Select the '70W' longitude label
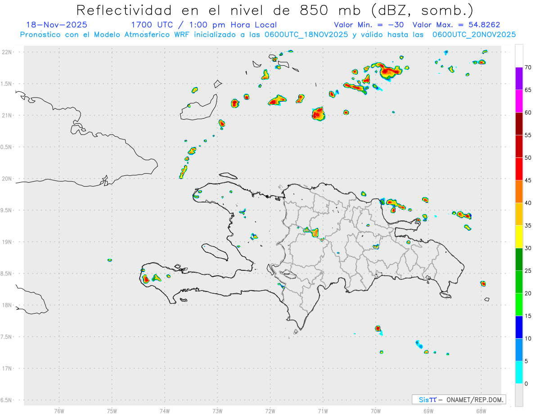540x417 pixels. [x=376, y=410]
